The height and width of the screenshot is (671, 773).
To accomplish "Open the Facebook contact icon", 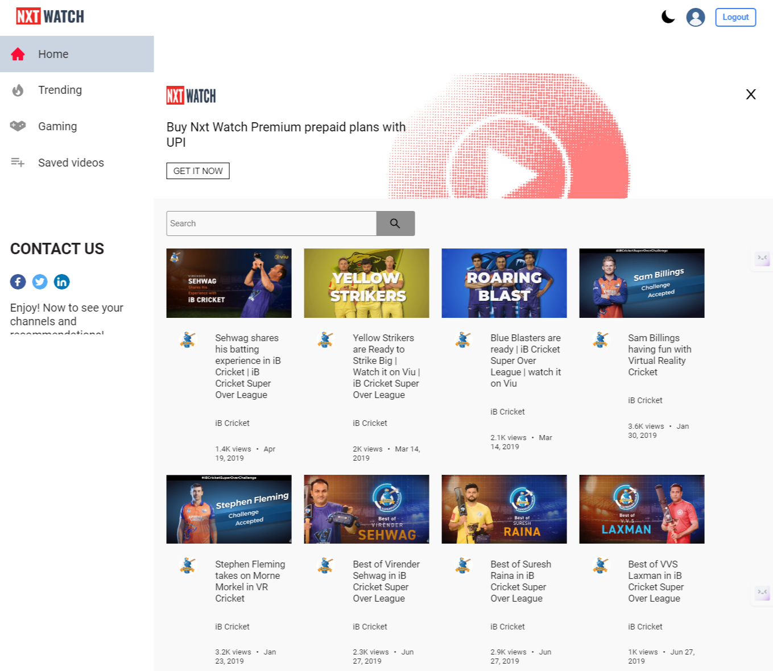I will pos(18,281).
